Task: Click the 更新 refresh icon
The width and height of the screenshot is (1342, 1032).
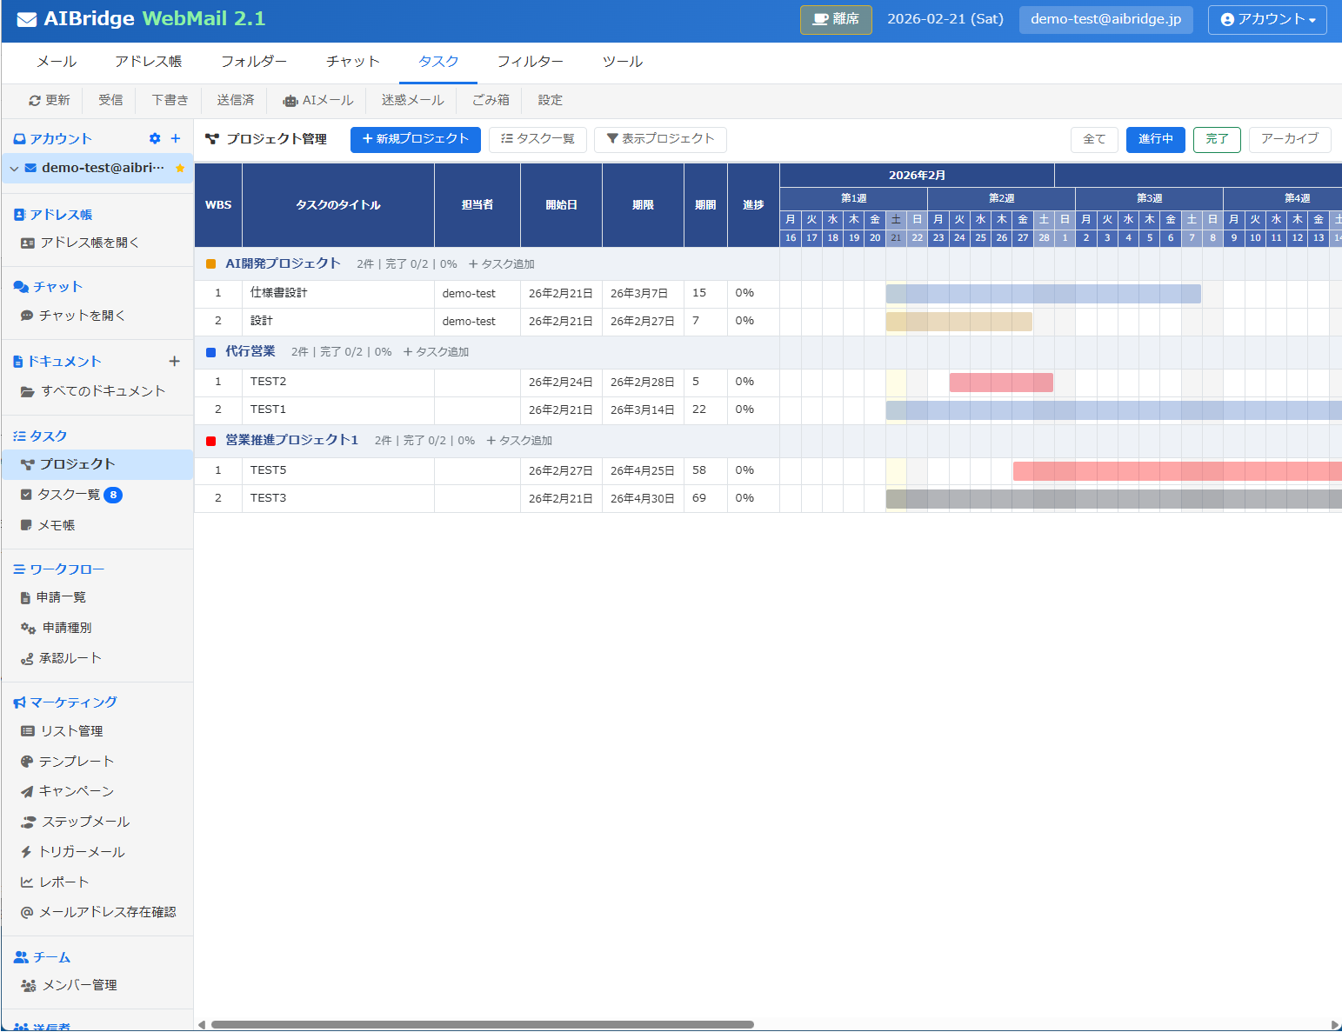Action: tap(35, 100)
